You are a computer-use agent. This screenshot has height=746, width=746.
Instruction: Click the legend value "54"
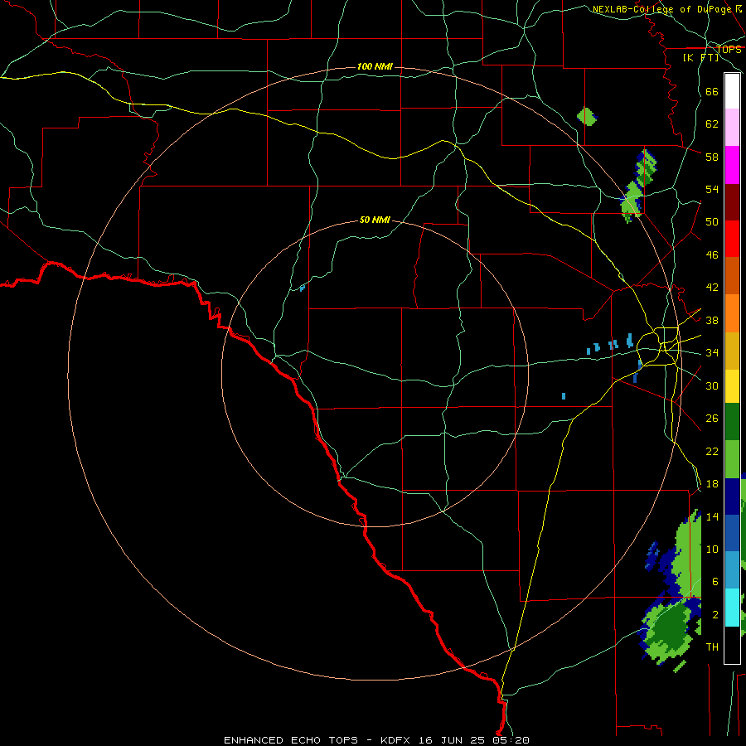point(712,189)
